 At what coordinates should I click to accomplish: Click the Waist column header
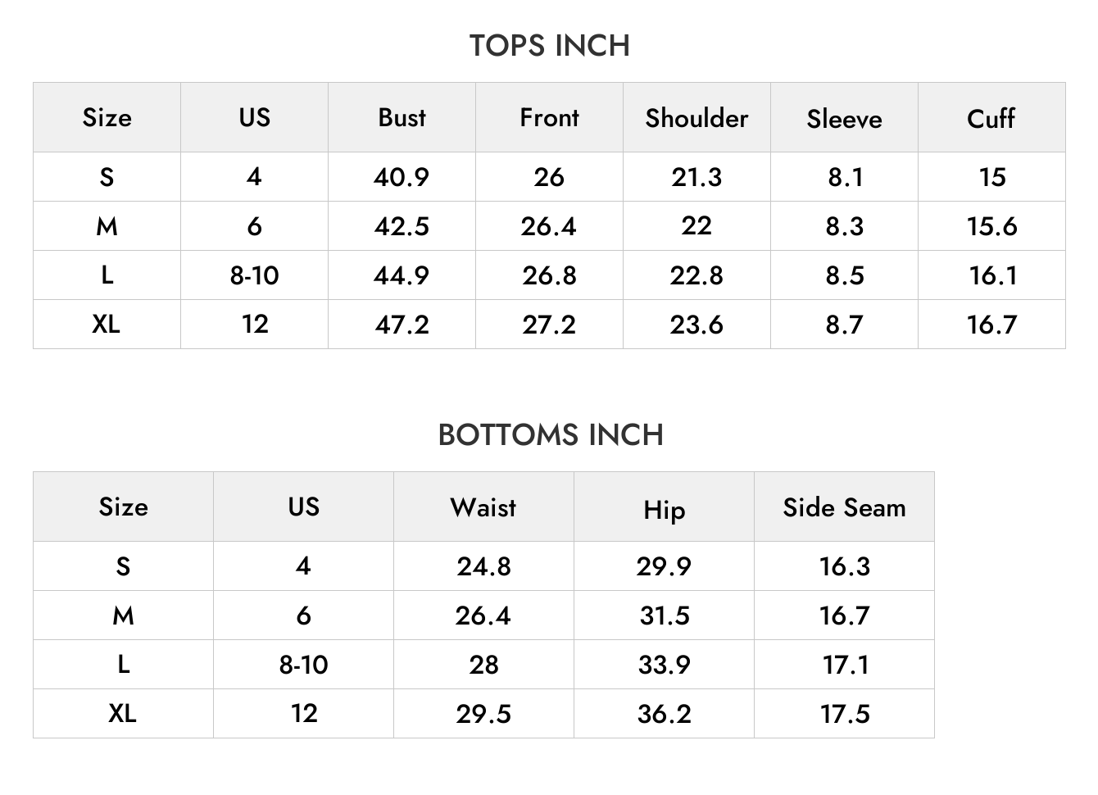click(483, 507)
